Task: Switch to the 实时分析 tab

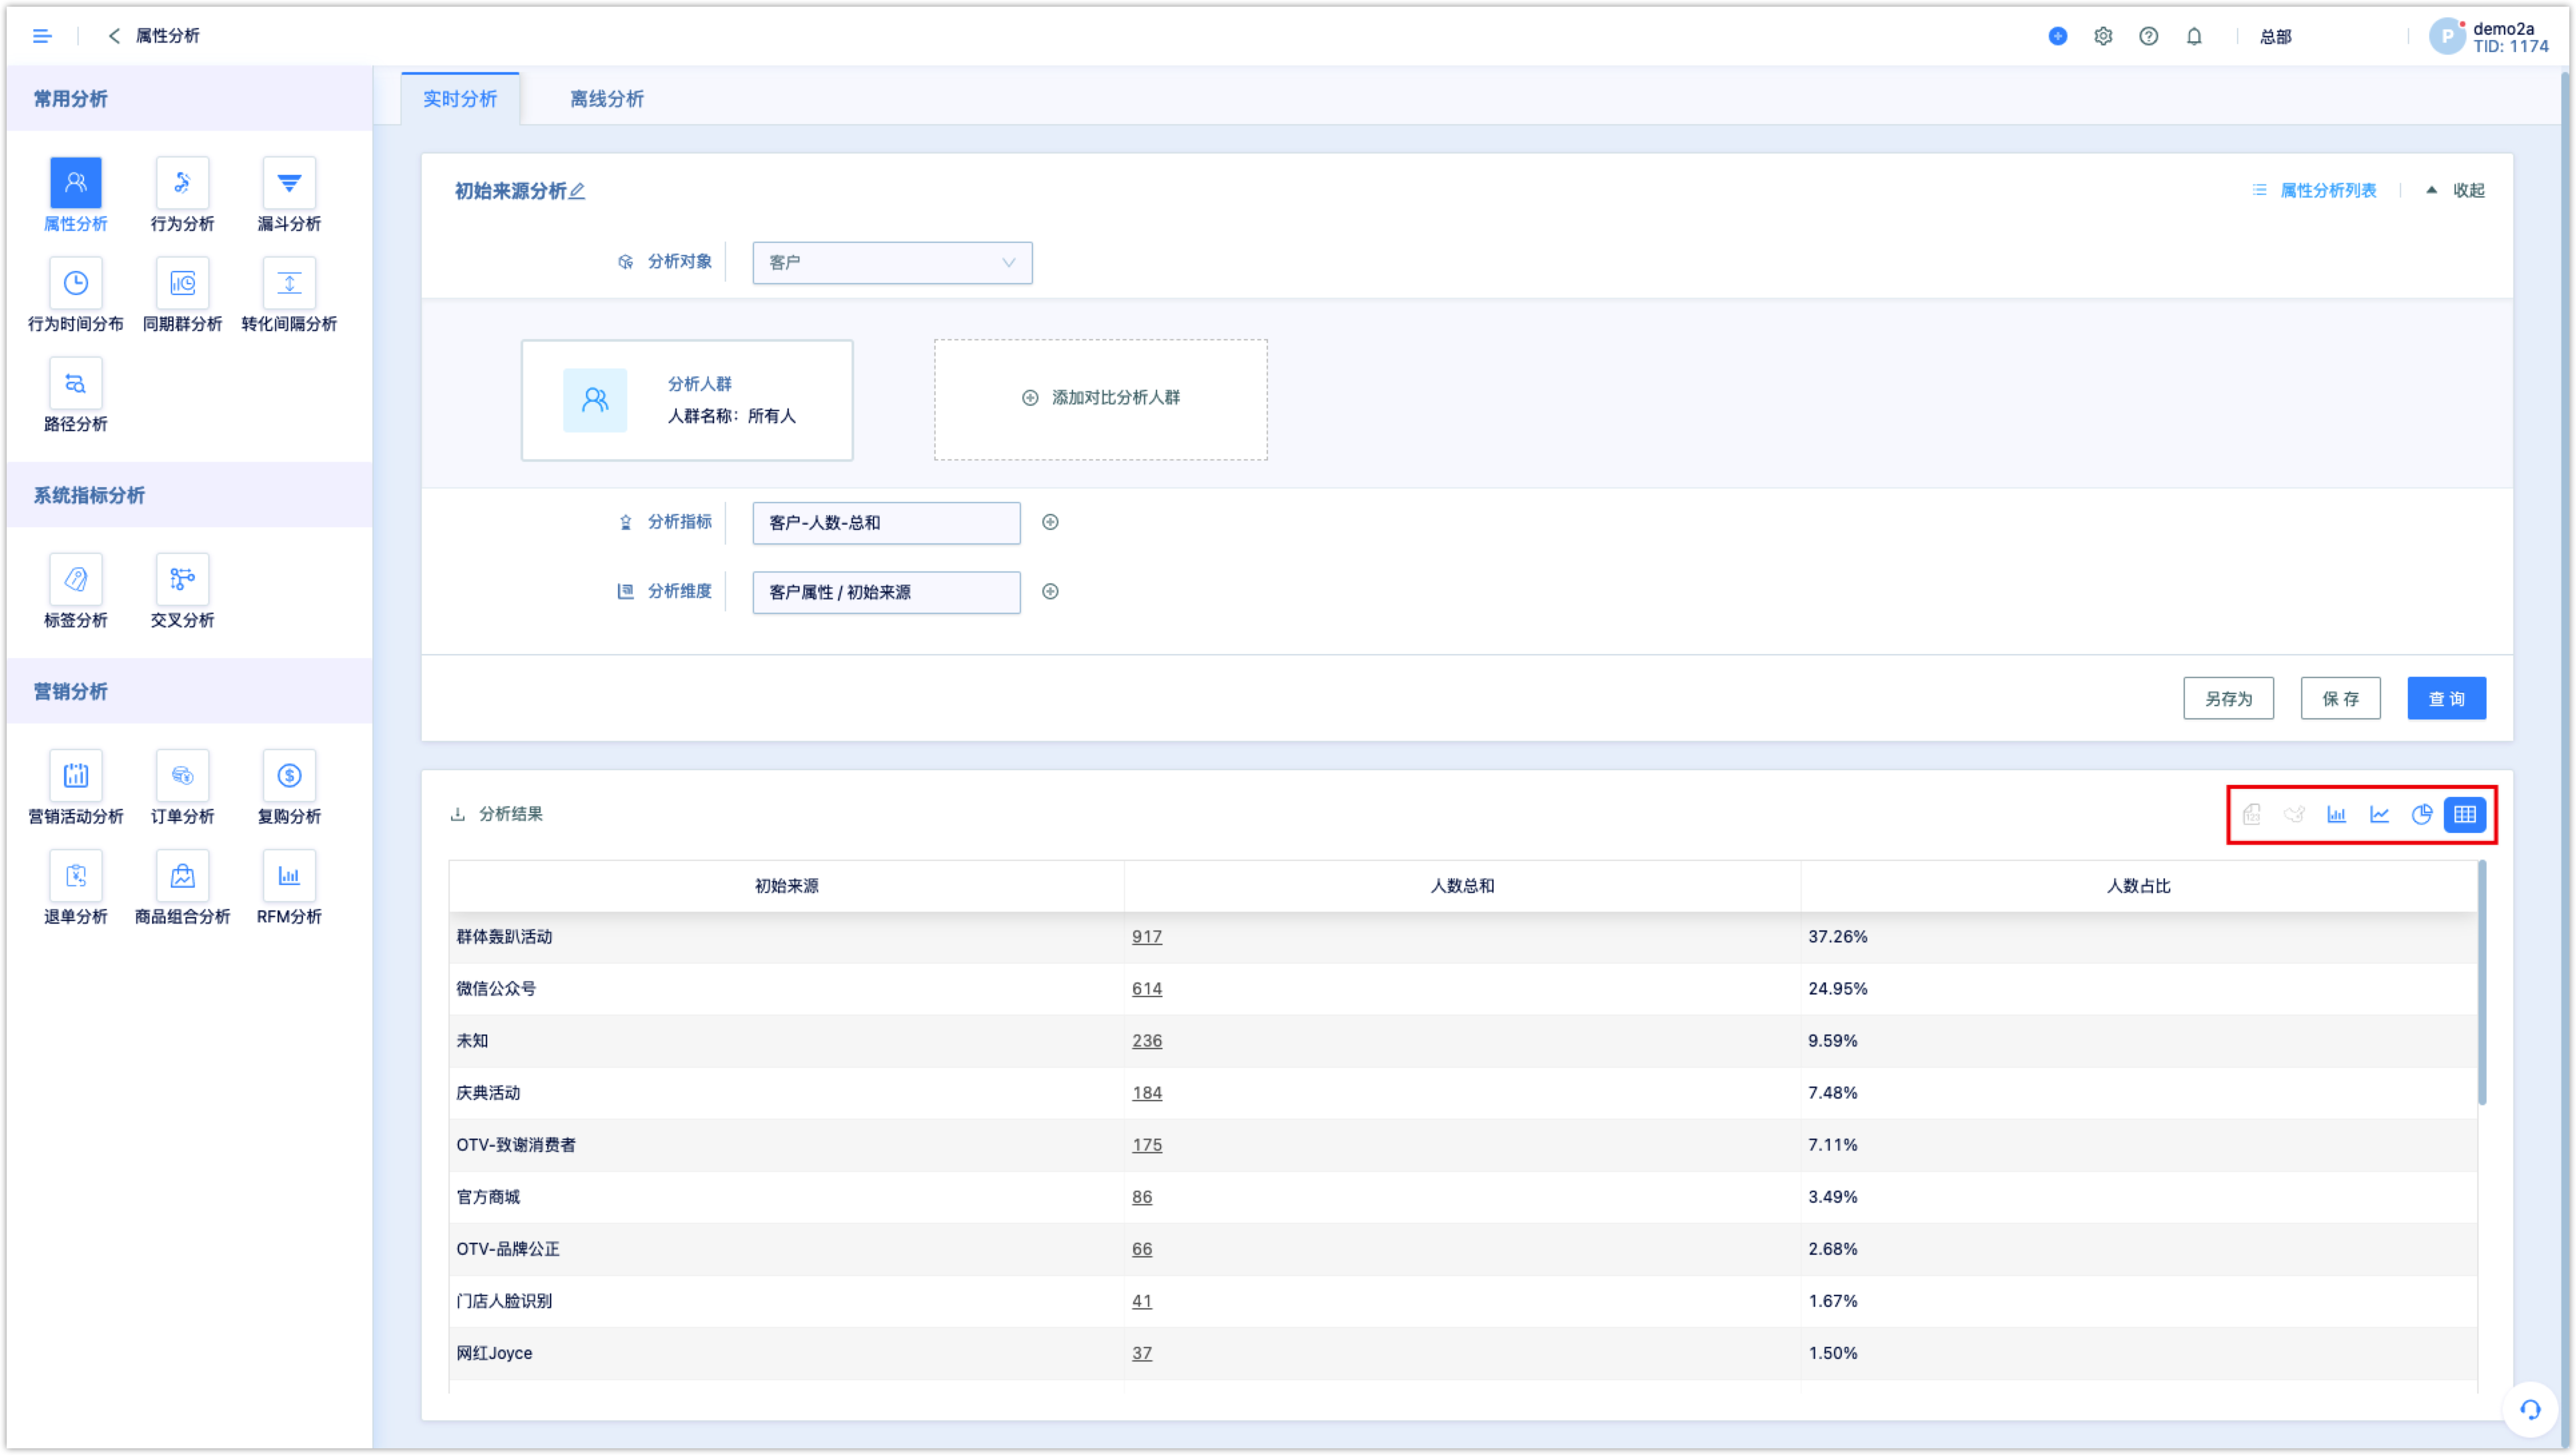Action: click(460, 98)
